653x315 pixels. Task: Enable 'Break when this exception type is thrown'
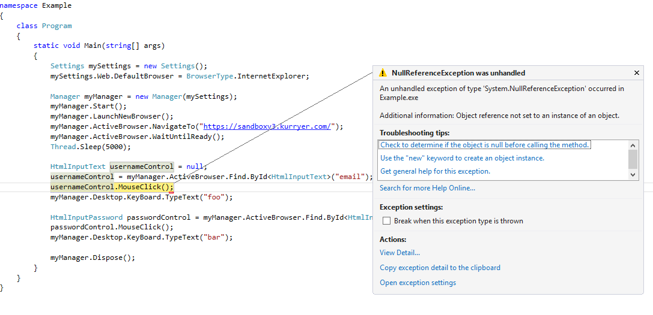[x=387, y=221]
